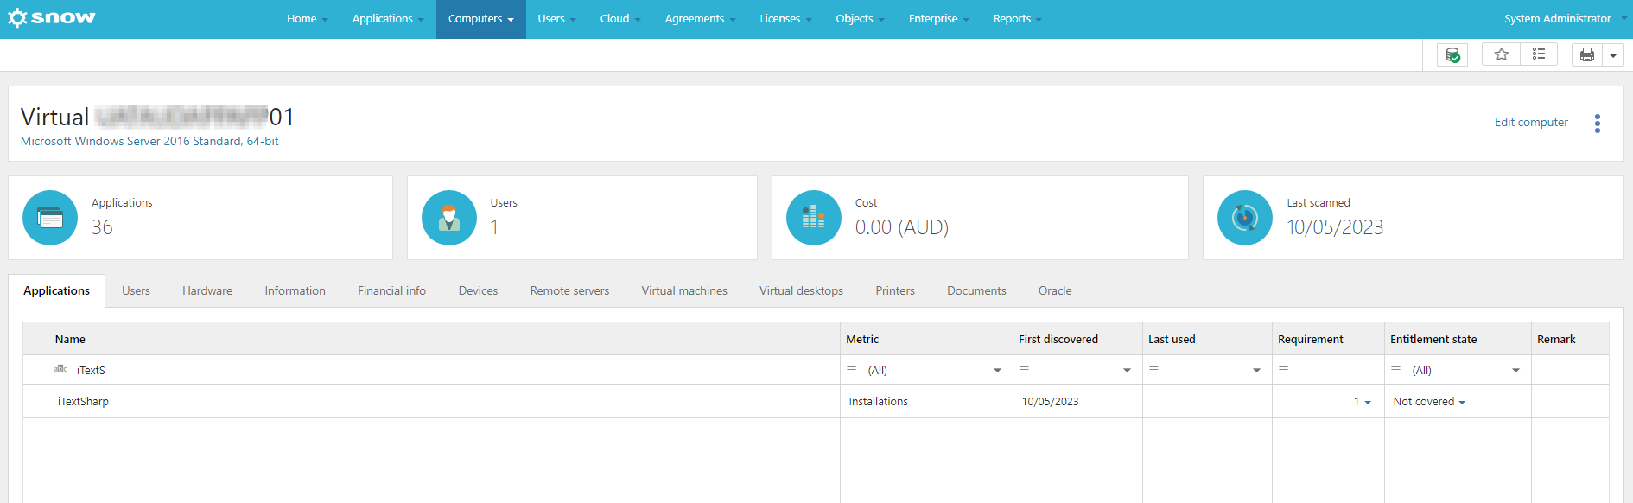The width and height of the screenshot is (1633, 503).
Task: Click the Applications summary tile icon
Action: [50, 218]
